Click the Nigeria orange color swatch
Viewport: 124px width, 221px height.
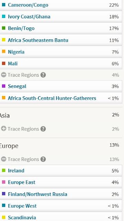tap(4, 51)
